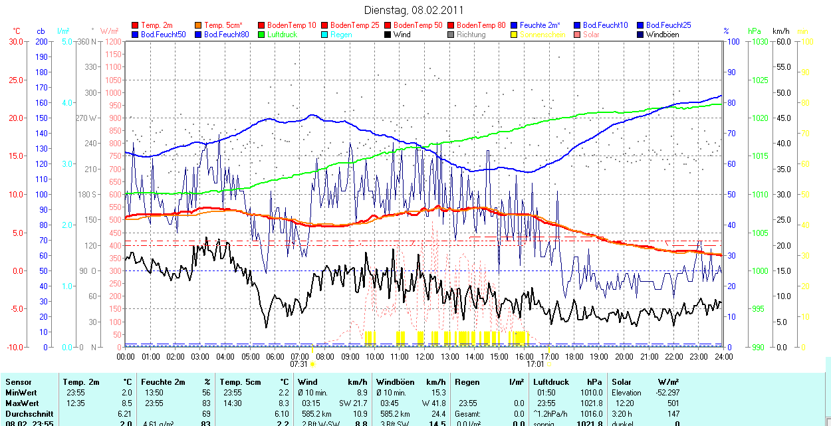Screen dimensions: 831x426
Task: Click the Luftdruck column header in table
Action: (x=551, y=382)
